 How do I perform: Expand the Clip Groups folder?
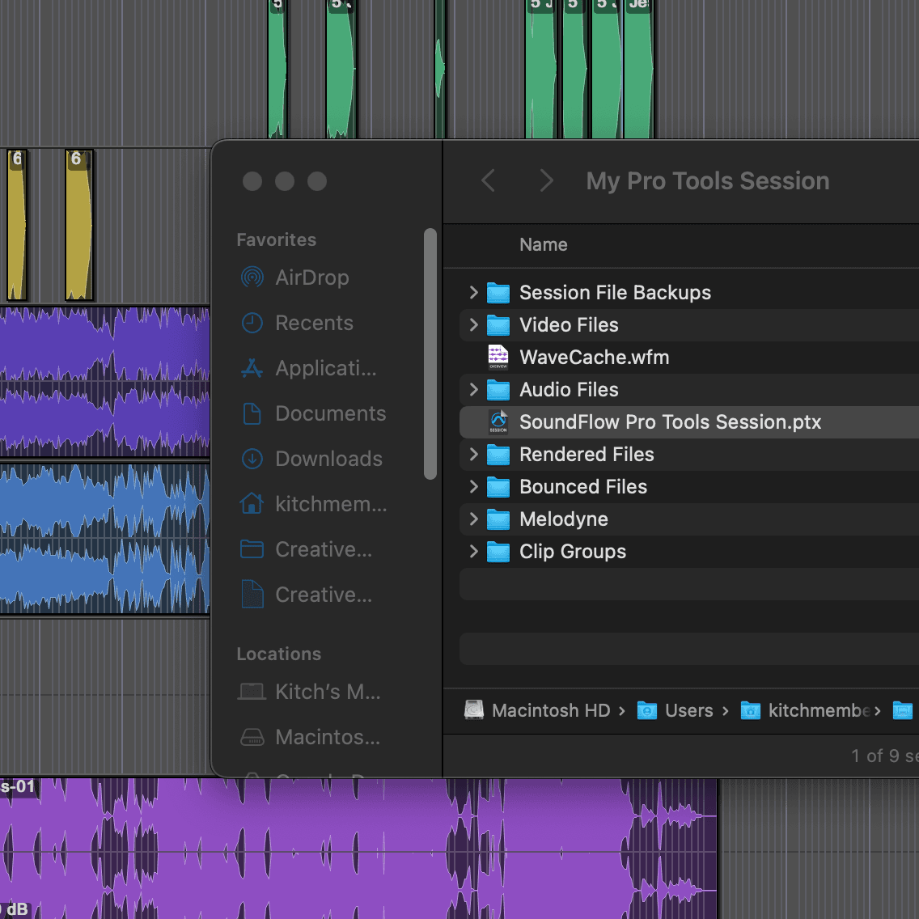[x=473, y=551]
